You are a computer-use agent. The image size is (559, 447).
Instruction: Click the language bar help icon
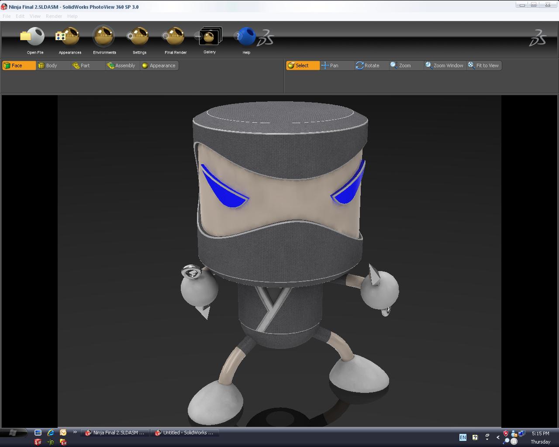[x=475, y=437]
